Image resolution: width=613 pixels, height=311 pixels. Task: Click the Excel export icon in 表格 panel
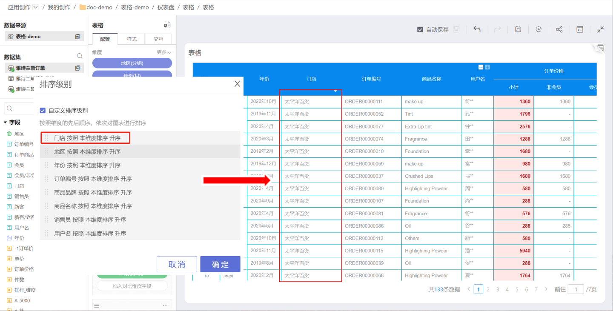(167, 25)
